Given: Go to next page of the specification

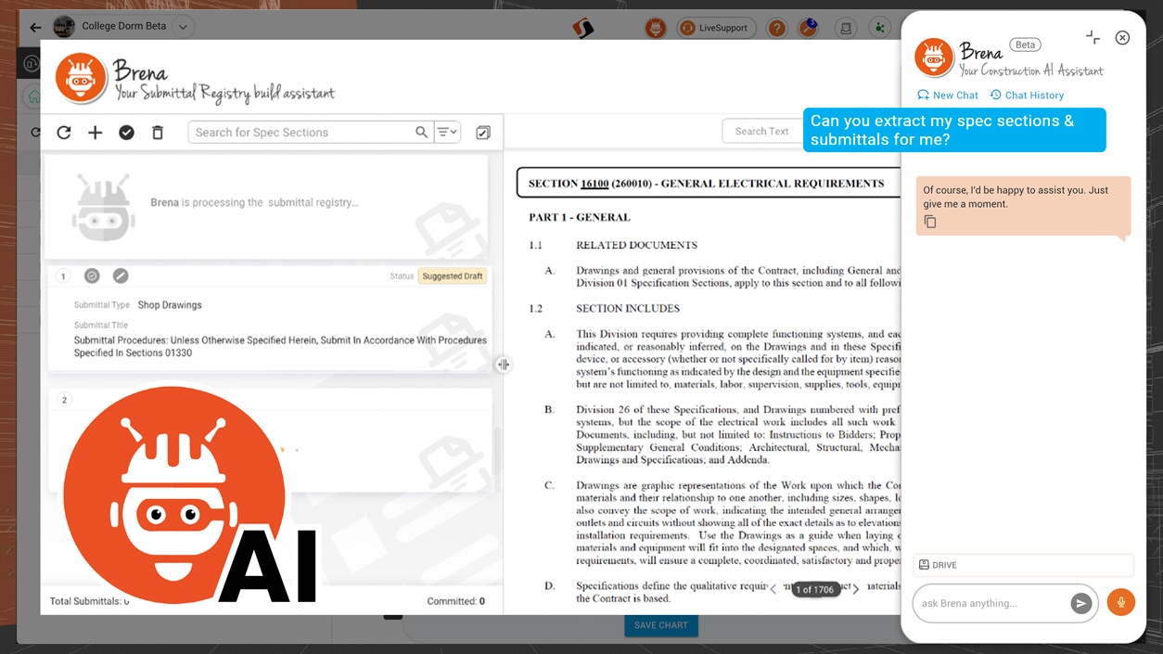Looking at the screenshot, I should [856, 589].
